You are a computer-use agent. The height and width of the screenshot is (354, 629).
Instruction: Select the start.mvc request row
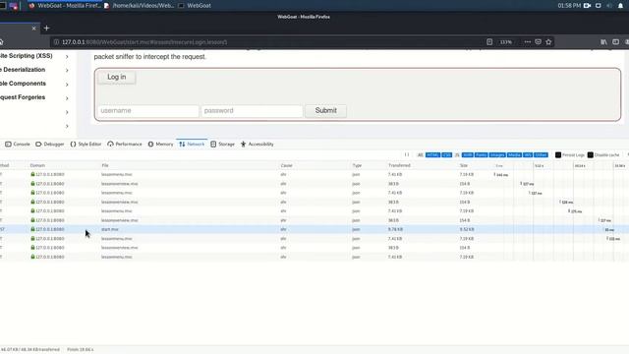point(314,229)
